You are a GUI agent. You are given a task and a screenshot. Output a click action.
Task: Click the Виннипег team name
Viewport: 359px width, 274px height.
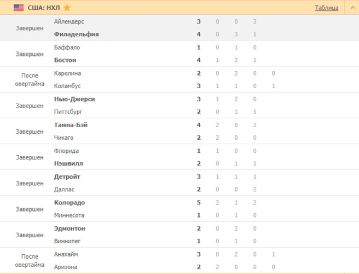click(x=67, y=241)
